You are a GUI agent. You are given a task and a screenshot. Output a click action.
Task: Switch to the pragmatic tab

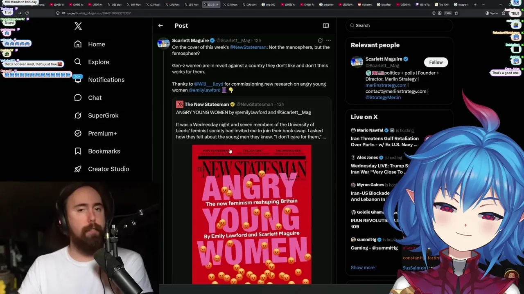pos(327,4)
